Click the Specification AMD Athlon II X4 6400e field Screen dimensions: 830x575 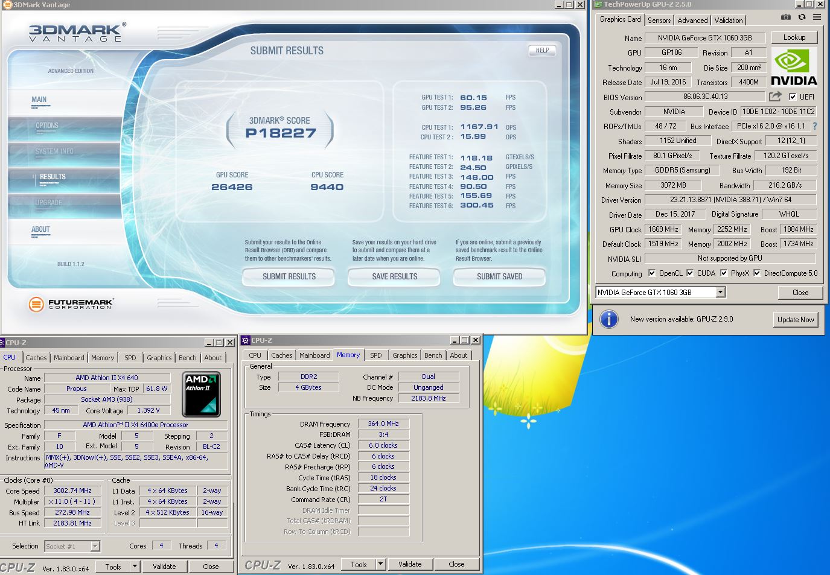click(135, 425)
